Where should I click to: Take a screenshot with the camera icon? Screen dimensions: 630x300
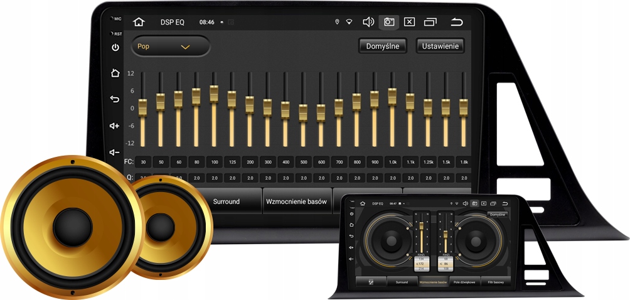point(389,22)
